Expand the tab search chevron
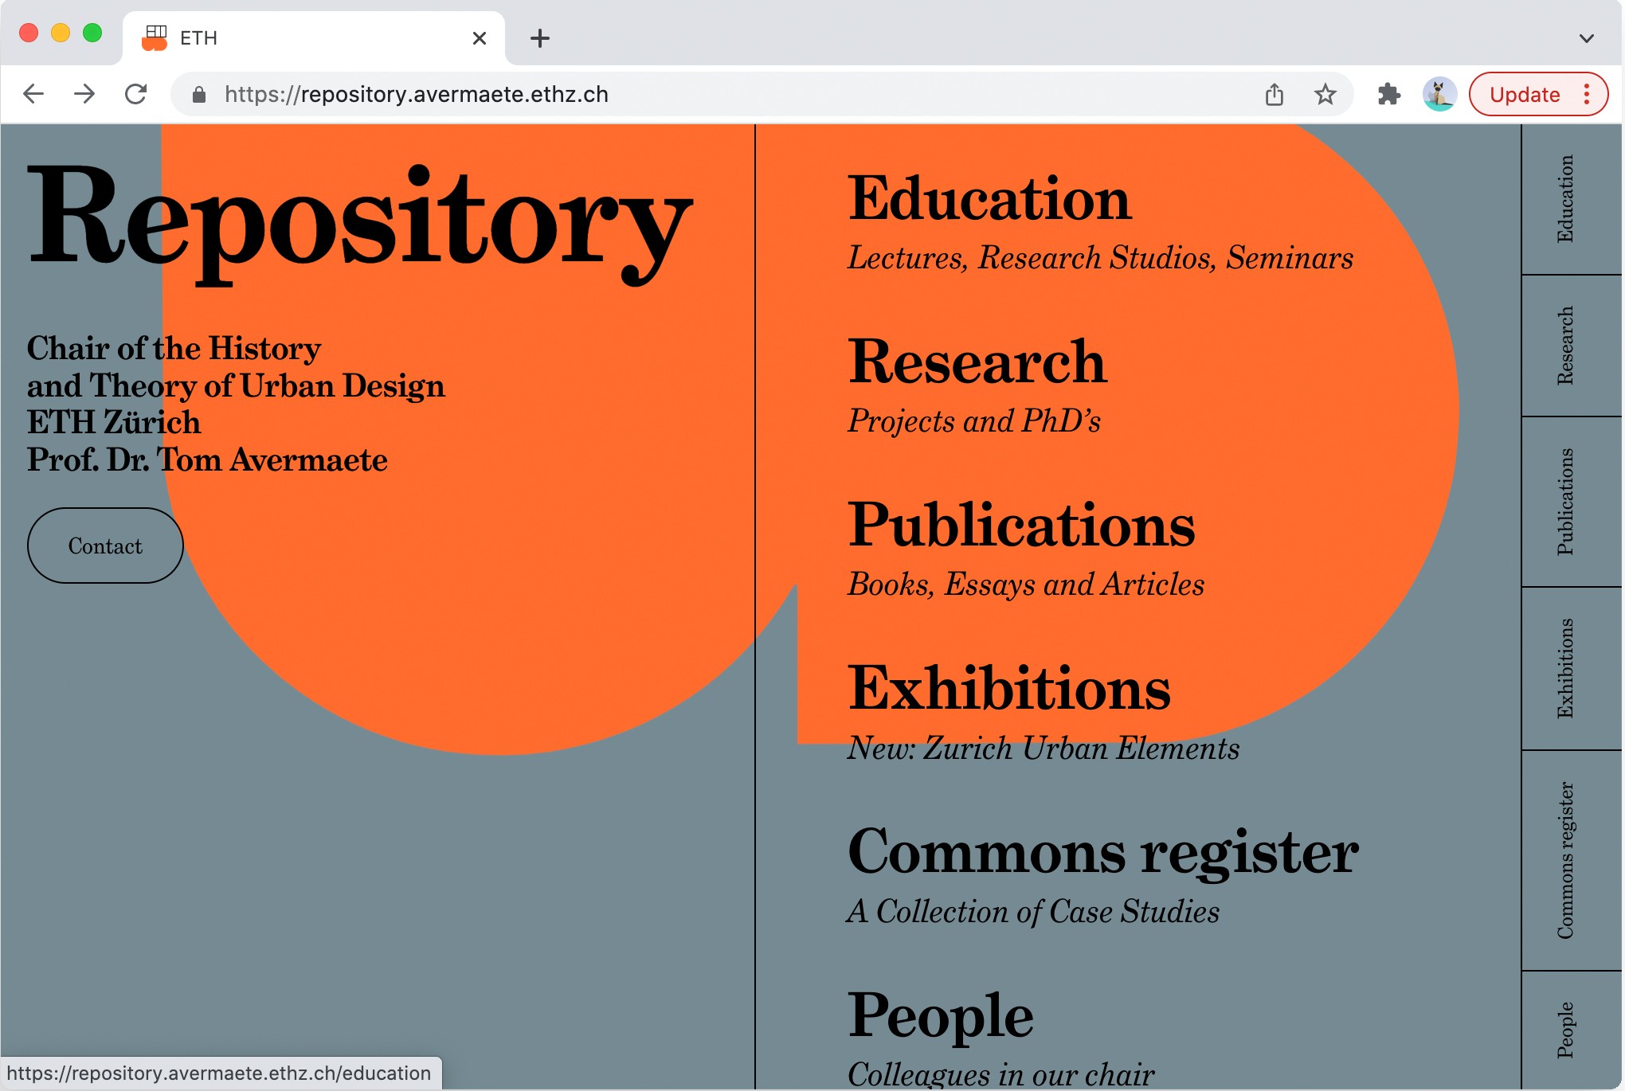The width and height of the screenshot is (1625, 1091). coord(1586,38)
